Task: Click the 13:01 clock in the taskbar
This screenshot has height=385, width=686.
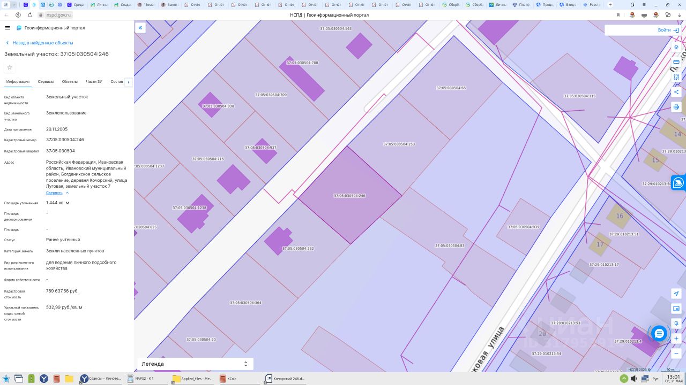Action: point(674,376)
